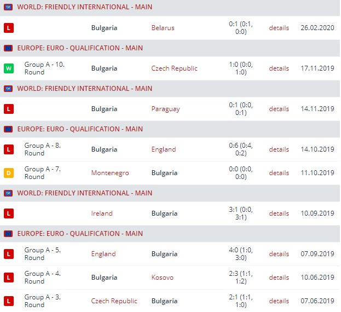The width and height of the screenshot is (341, 312).
Task: View details of Ireland vs Bulgaria match
Action: (x=279, y=213)
